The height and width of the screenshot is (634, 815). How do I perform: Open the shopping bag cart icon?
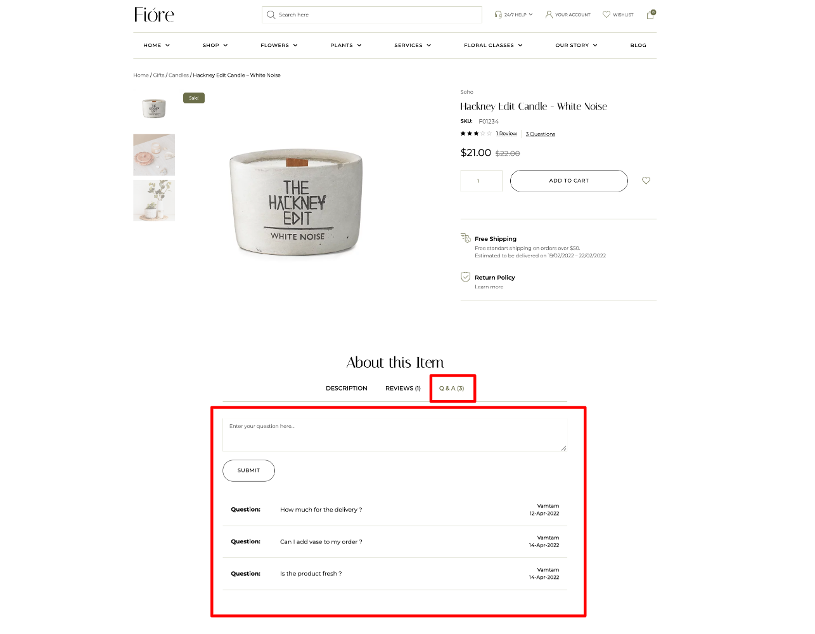pyautogui.click(x=650, y=15)
